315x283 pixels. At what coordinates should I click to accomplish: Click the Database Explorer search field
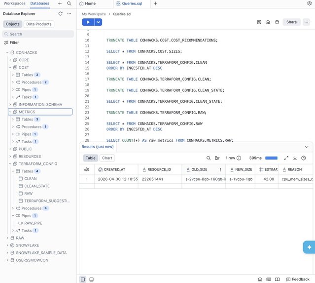click(x=38, y=34)
